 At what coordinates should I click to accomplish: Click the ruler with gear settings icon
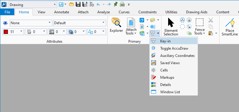tap(92, 5)
